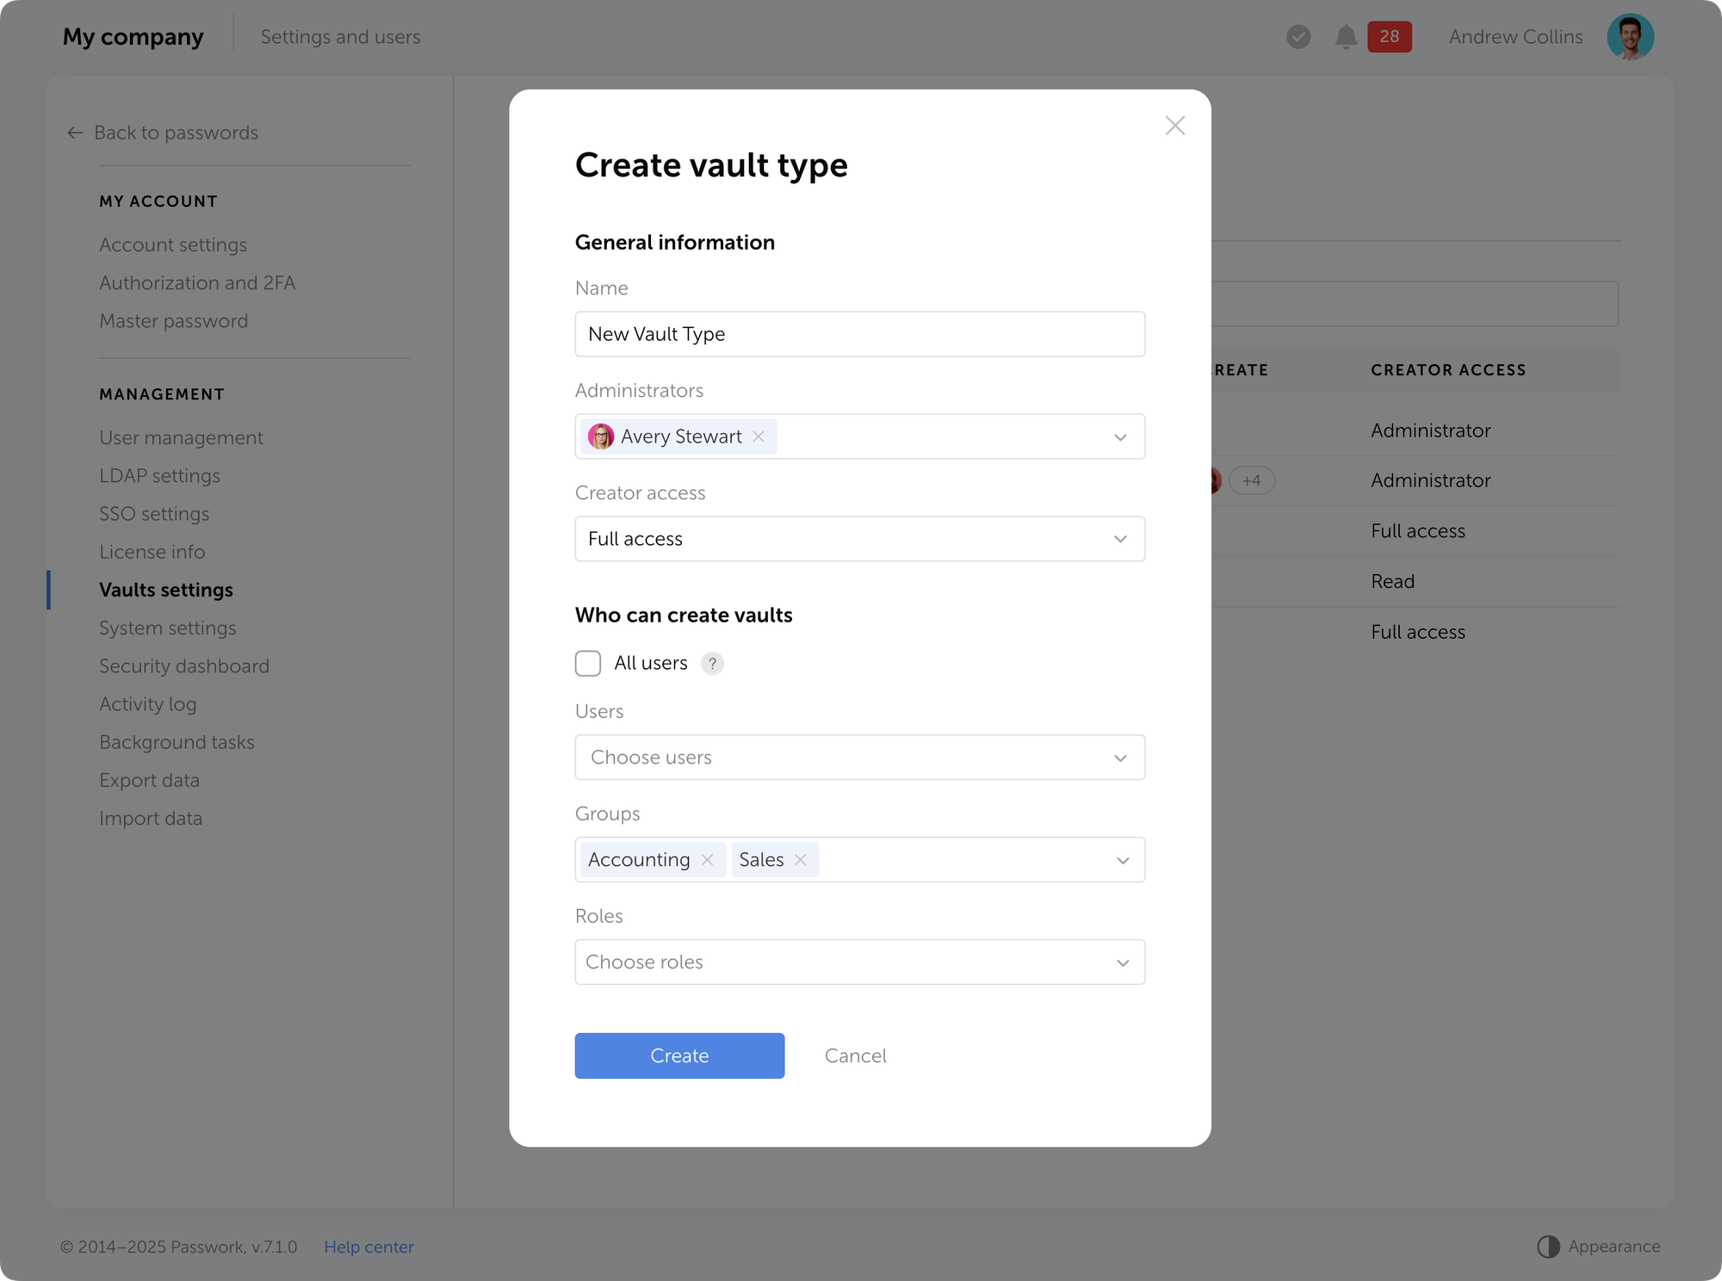Click the back arrow to passwords

[x=74, y=133]
